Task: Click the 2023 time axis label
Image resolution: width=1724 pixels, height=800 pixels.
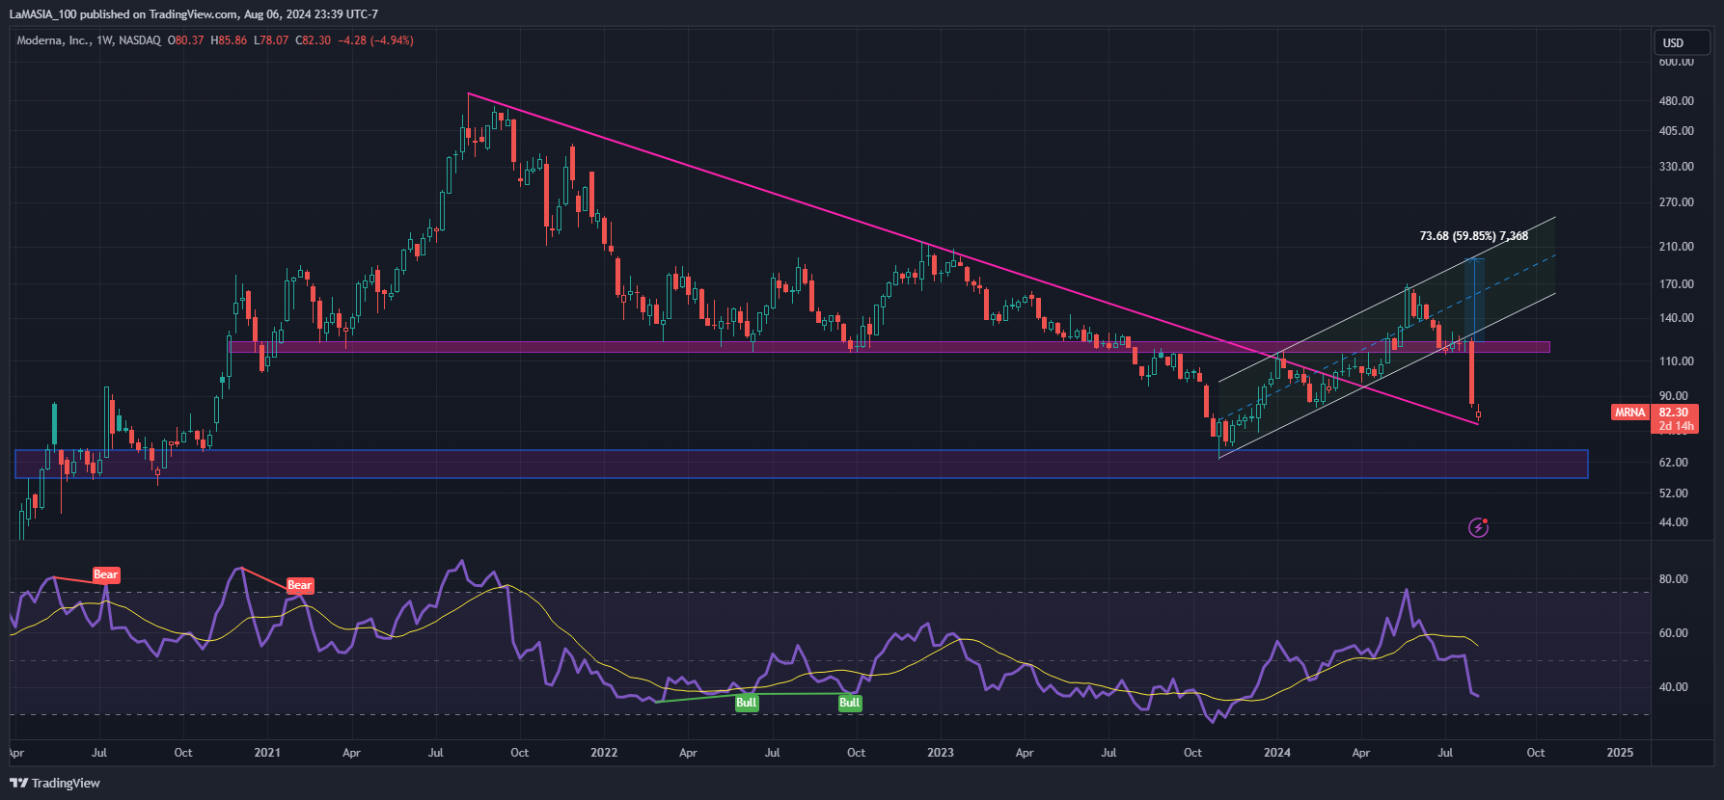Action: 940,753
